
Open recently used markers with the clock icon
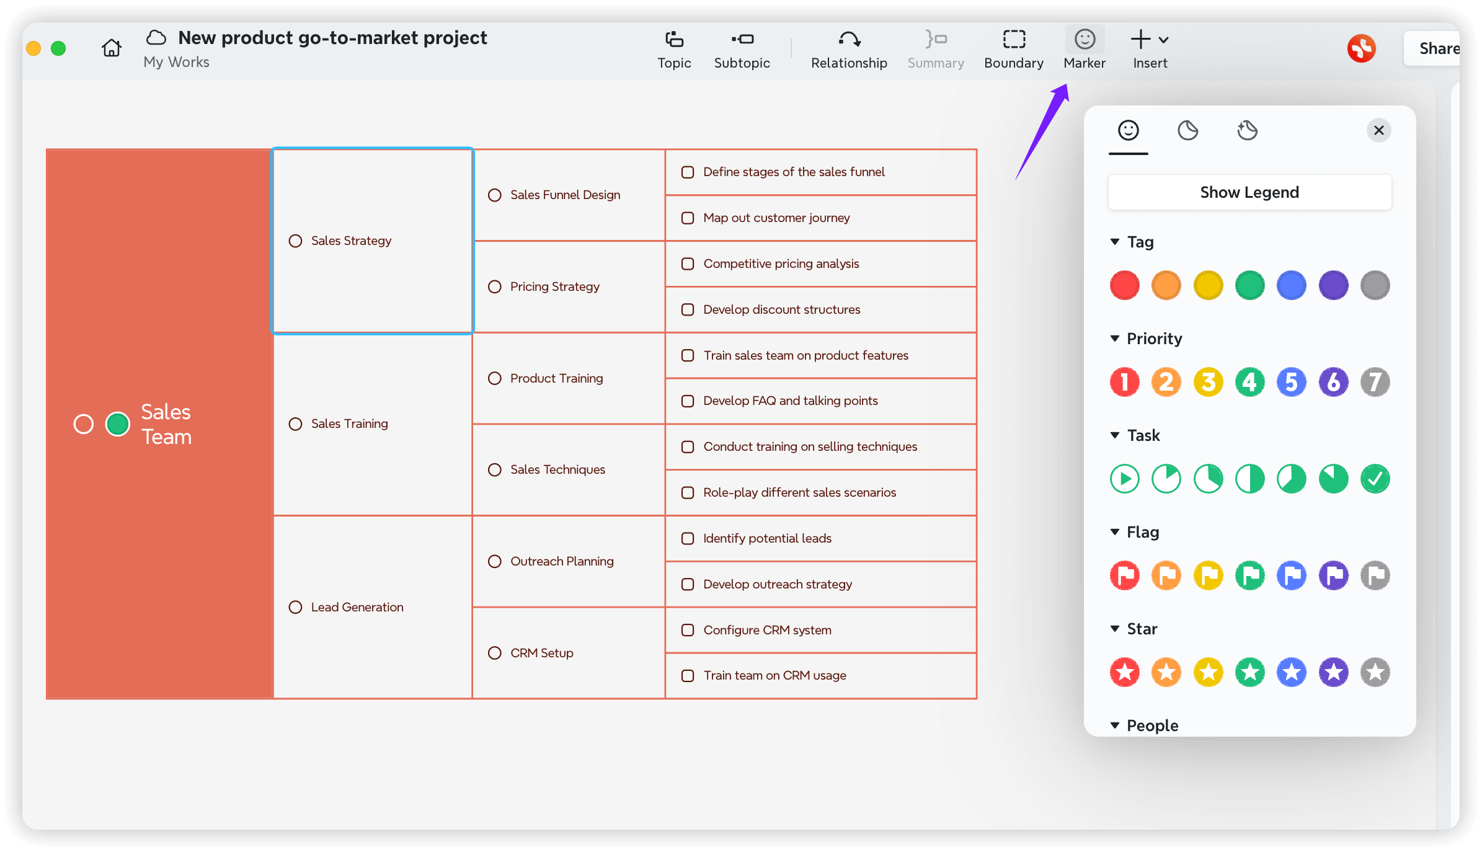(x=1248, y=130)
